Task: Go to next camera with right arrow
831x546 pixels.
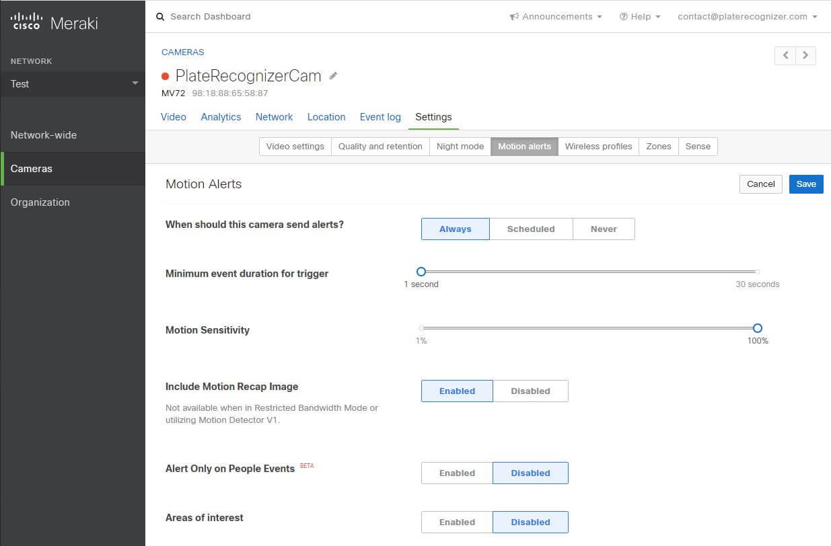Action: pos(805,56)
